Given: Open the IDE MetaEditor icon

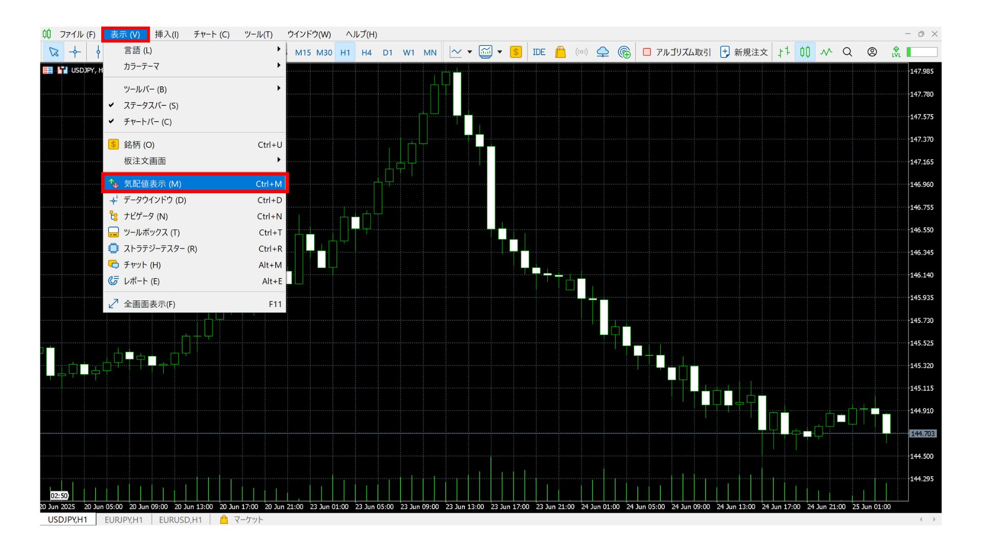Looking at the screenshot, I should (x=539, y=52).
